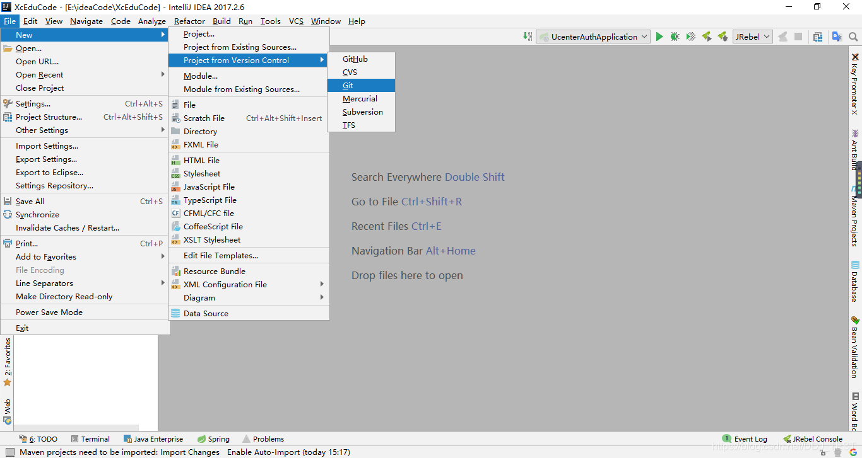This screenshot has width=862, height=458.
Task: Open the Key Promoter X side panel
Action: pyautogui.click(x=855, y=84)
